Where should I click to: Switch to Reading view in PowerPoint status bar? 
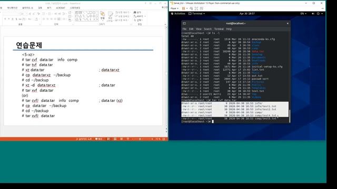click(x=122, y=139)
